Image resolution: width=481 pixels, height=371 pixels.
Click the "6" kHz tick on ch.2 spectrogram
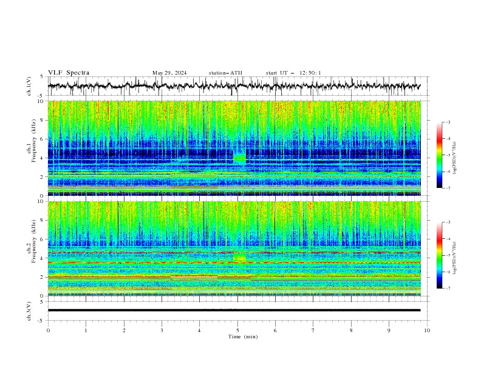(42, 239)
